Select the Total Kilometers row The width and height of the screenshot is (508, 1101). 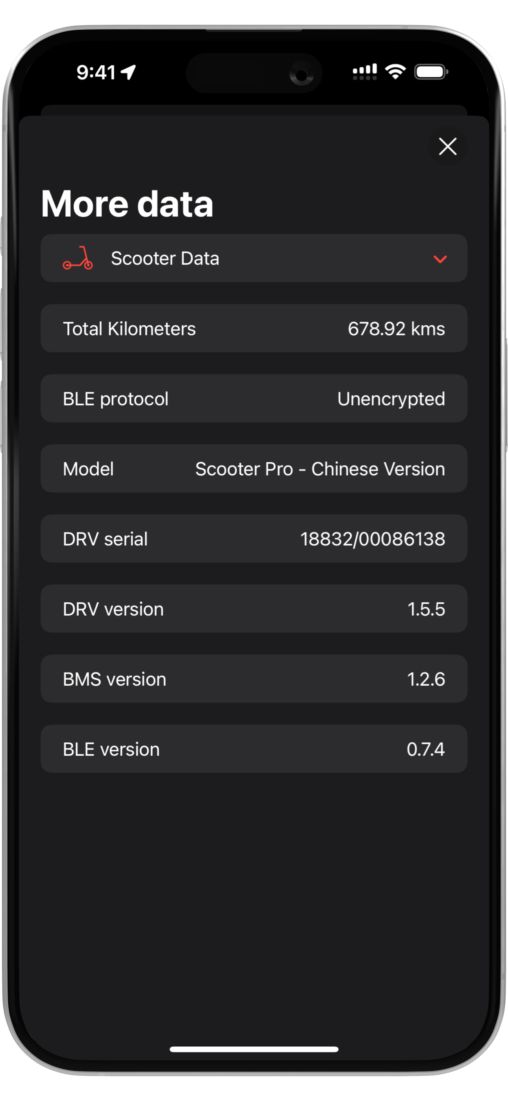pos(254,328)
